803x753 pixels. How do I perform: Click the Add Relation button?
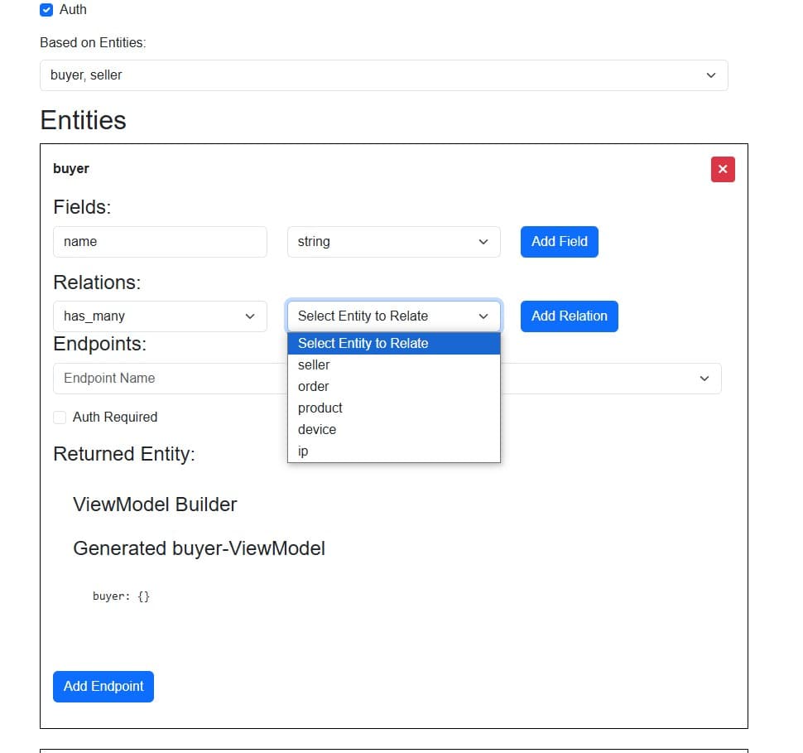coord(569,316)
